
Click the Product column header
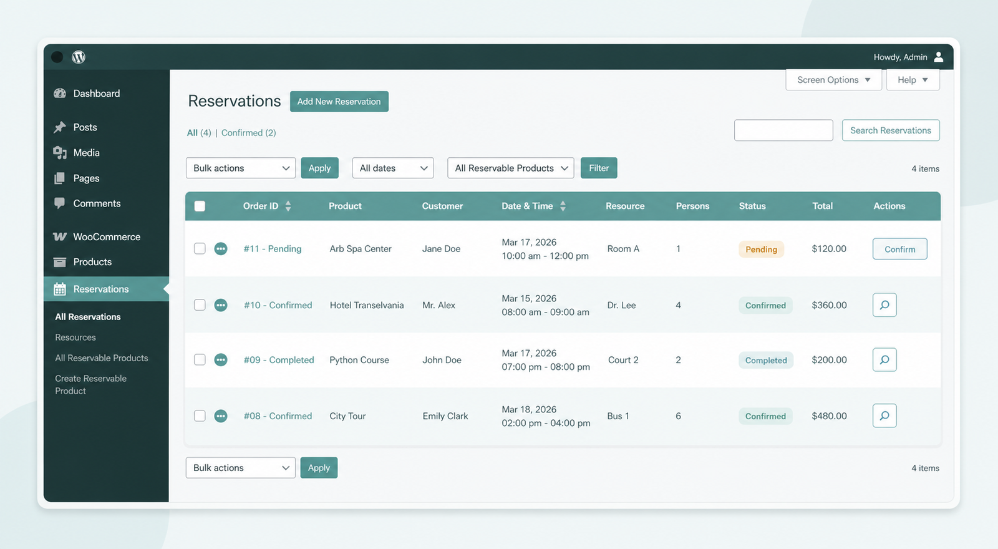pyautogui.click(x=345, y=206)
